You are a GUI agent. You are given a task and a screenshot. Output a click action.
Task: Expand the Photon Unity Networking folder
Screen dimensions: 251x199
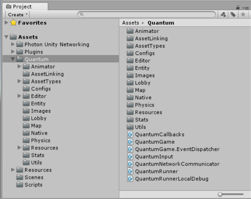point(13,44)
